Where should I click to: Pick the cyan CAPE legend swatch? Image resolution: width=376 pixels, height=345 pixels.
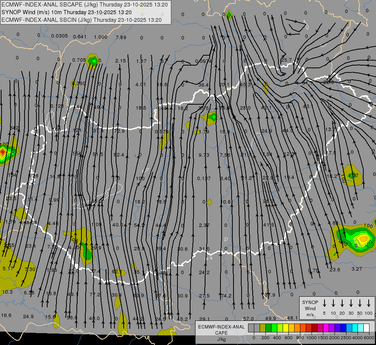355,328
